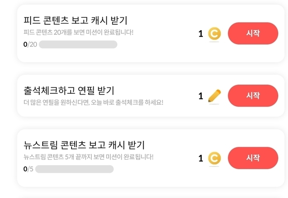Open the 뉴스트림 콘텐츠 보고 캐시 받기 title
Screen dimensions: 288x198
tap(84, 145)
